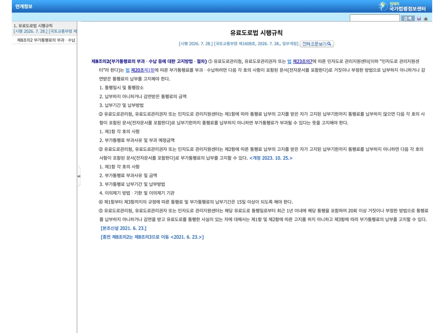This screenshot has height=333, width=444.
Task: Select 유료도로법 시행규칙 in sidebar list
Action: point(44,28)
